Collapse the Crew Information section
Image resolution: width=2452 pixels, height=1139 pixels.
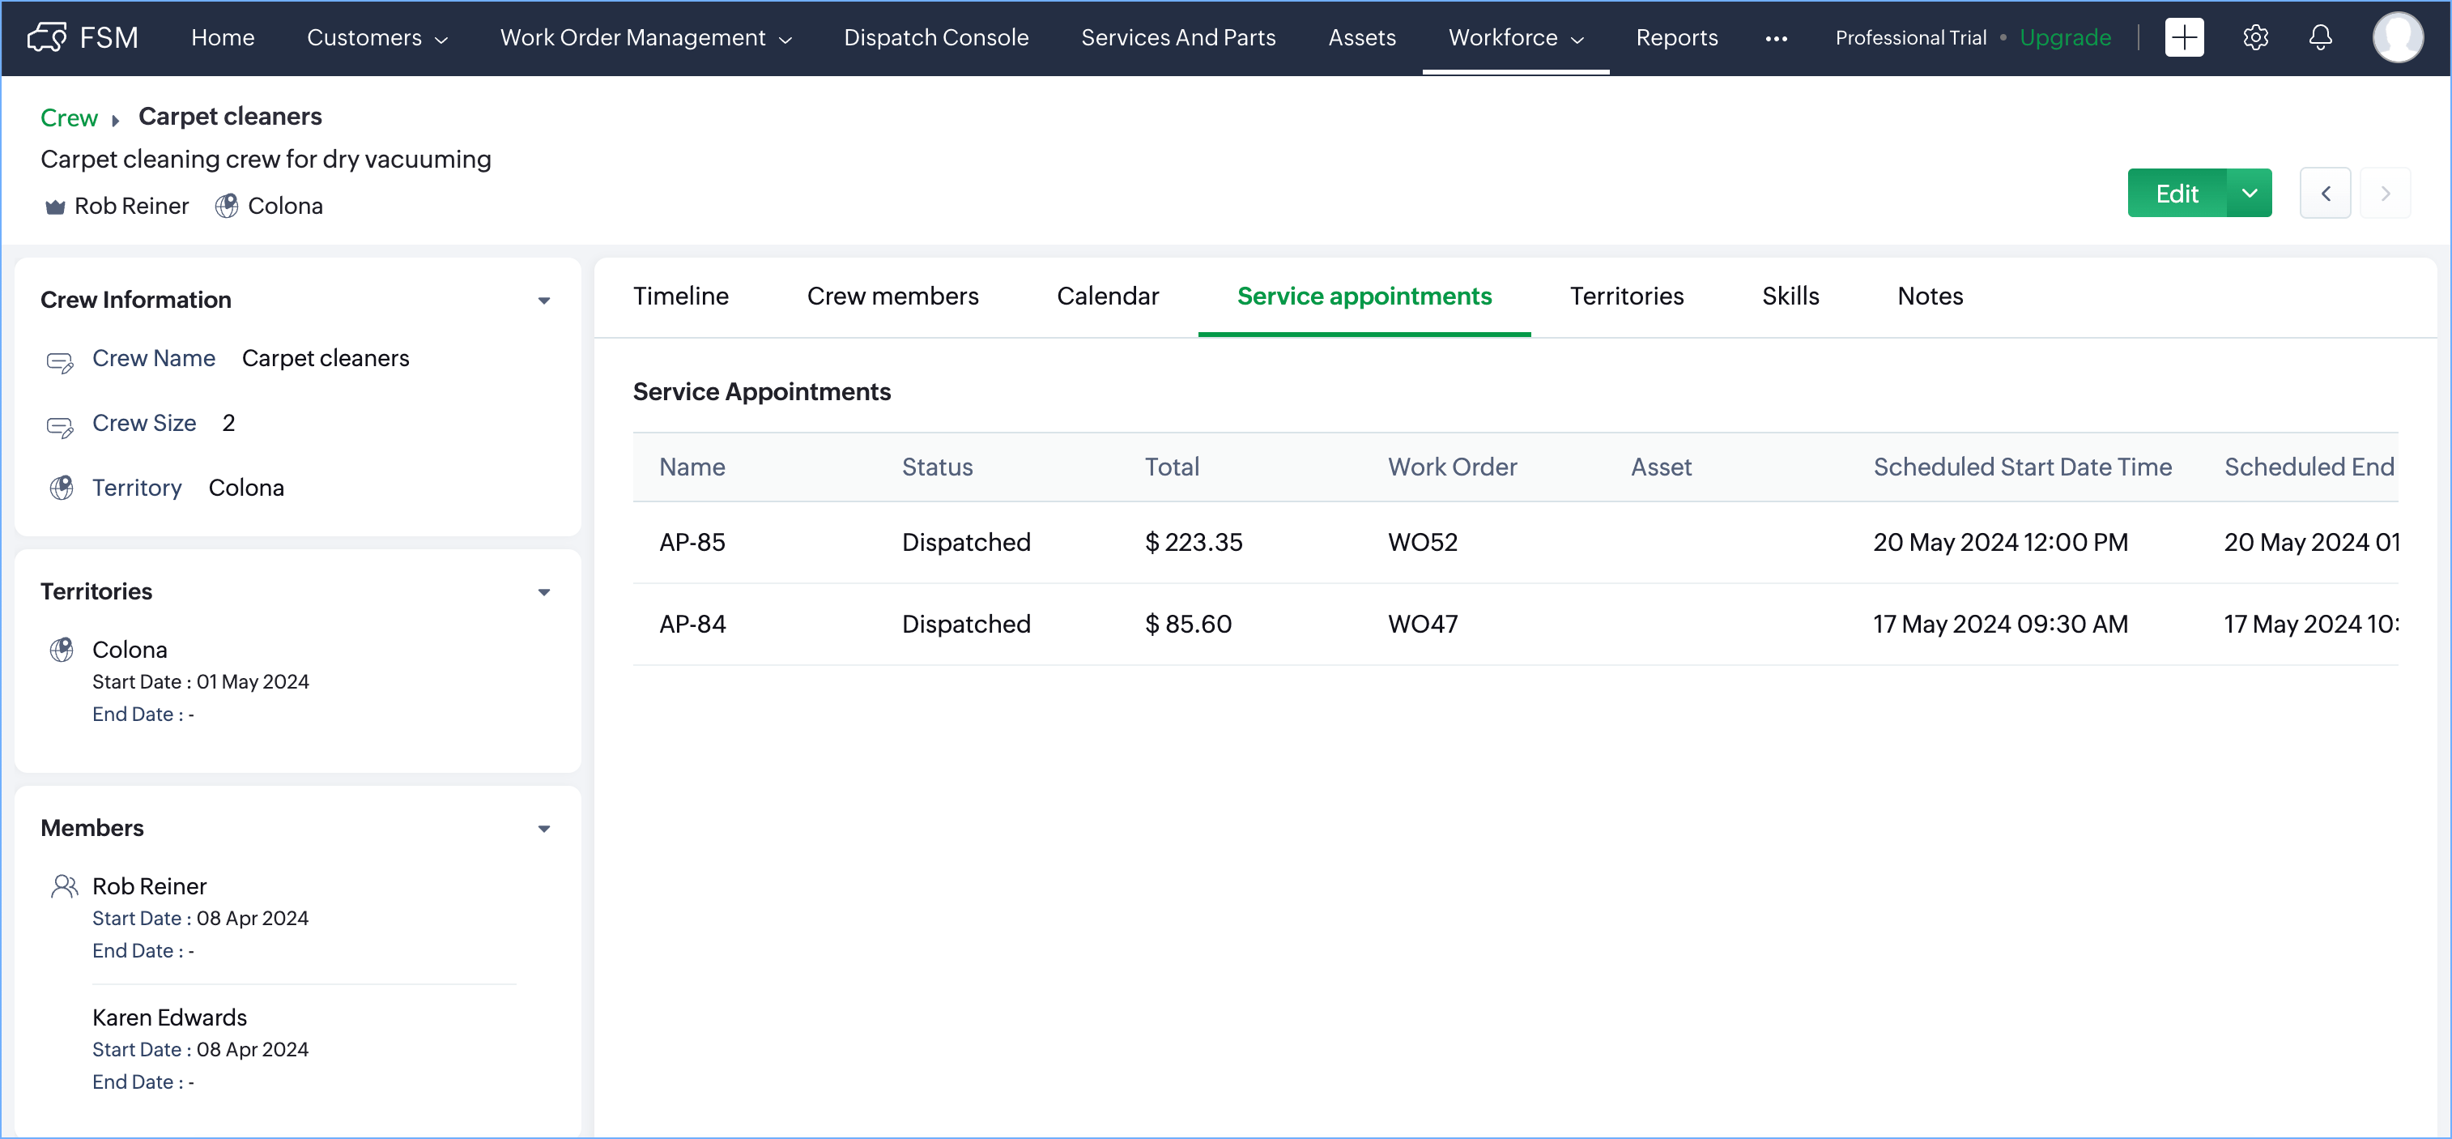[543, 301]
